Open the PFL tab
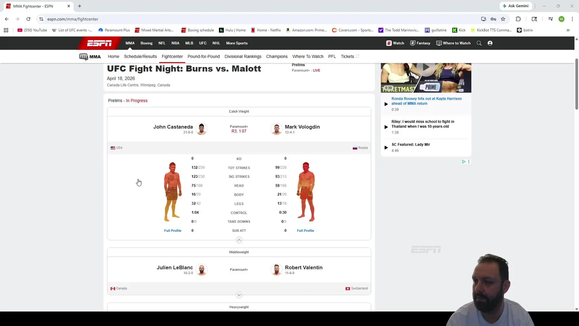Viewport: 579px width, 326px height. point(332,57)
